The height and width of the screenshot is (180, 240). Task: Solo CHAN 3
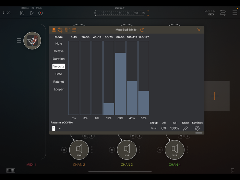140,136
